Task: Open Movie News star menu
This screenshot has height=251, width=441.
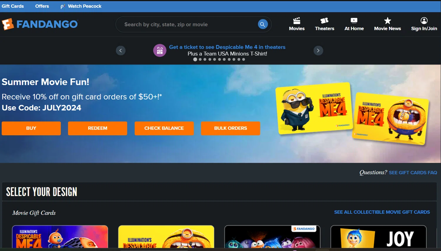Action: click(x=387, y=24)
